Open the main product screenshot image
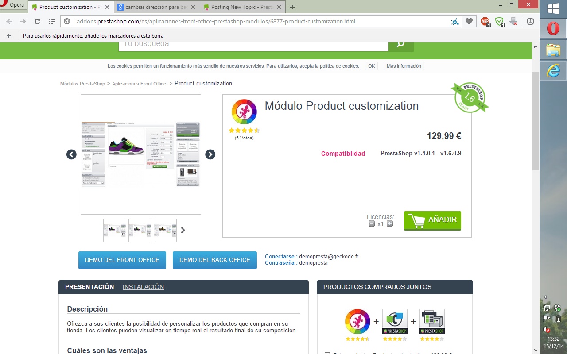567x354 pixels. pyautogui.click(x=140, y=154)
